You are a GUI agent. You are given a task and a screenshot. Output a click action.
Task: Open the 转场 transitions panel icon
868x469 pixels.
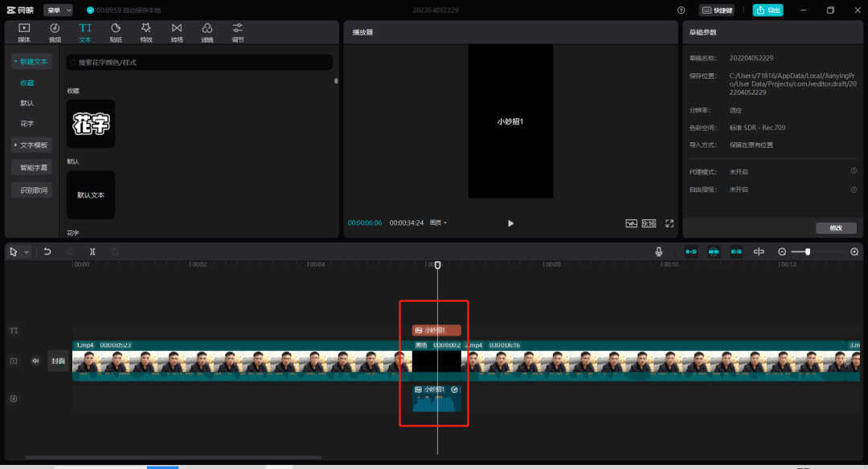pos(177,32)
